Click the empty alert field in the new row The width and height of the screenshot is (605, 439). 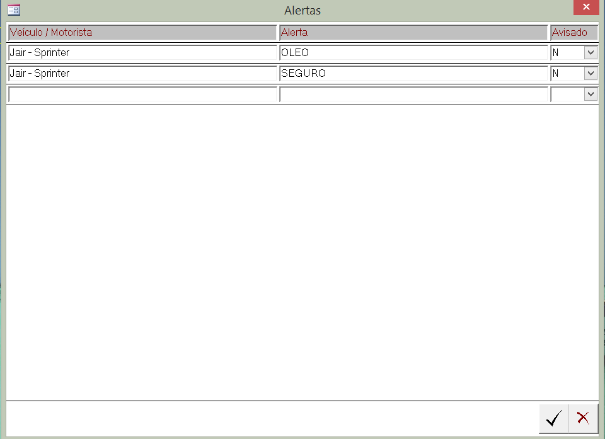point(413,94)
